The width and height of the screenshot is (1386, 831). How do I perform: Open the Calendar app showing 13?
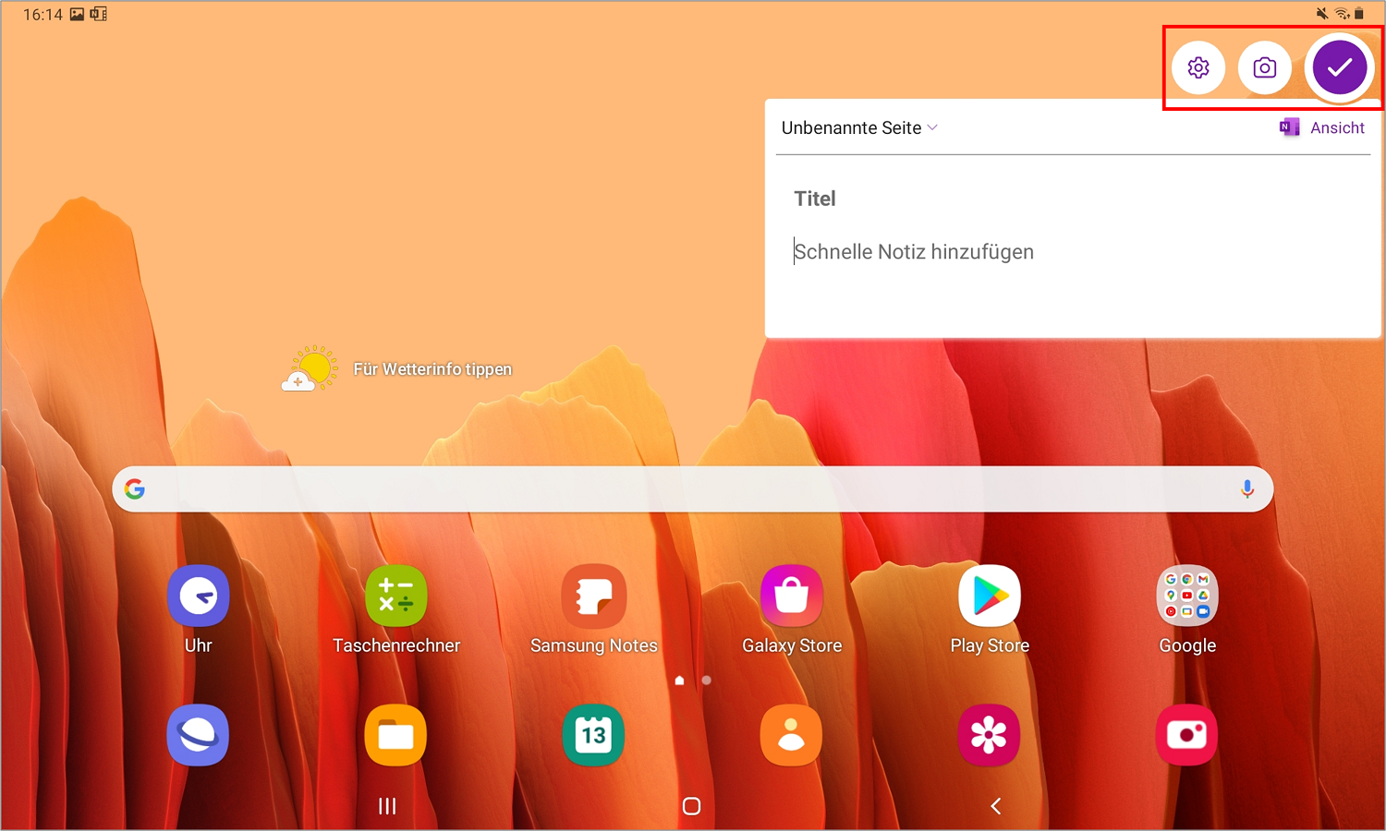pos(593,735)
